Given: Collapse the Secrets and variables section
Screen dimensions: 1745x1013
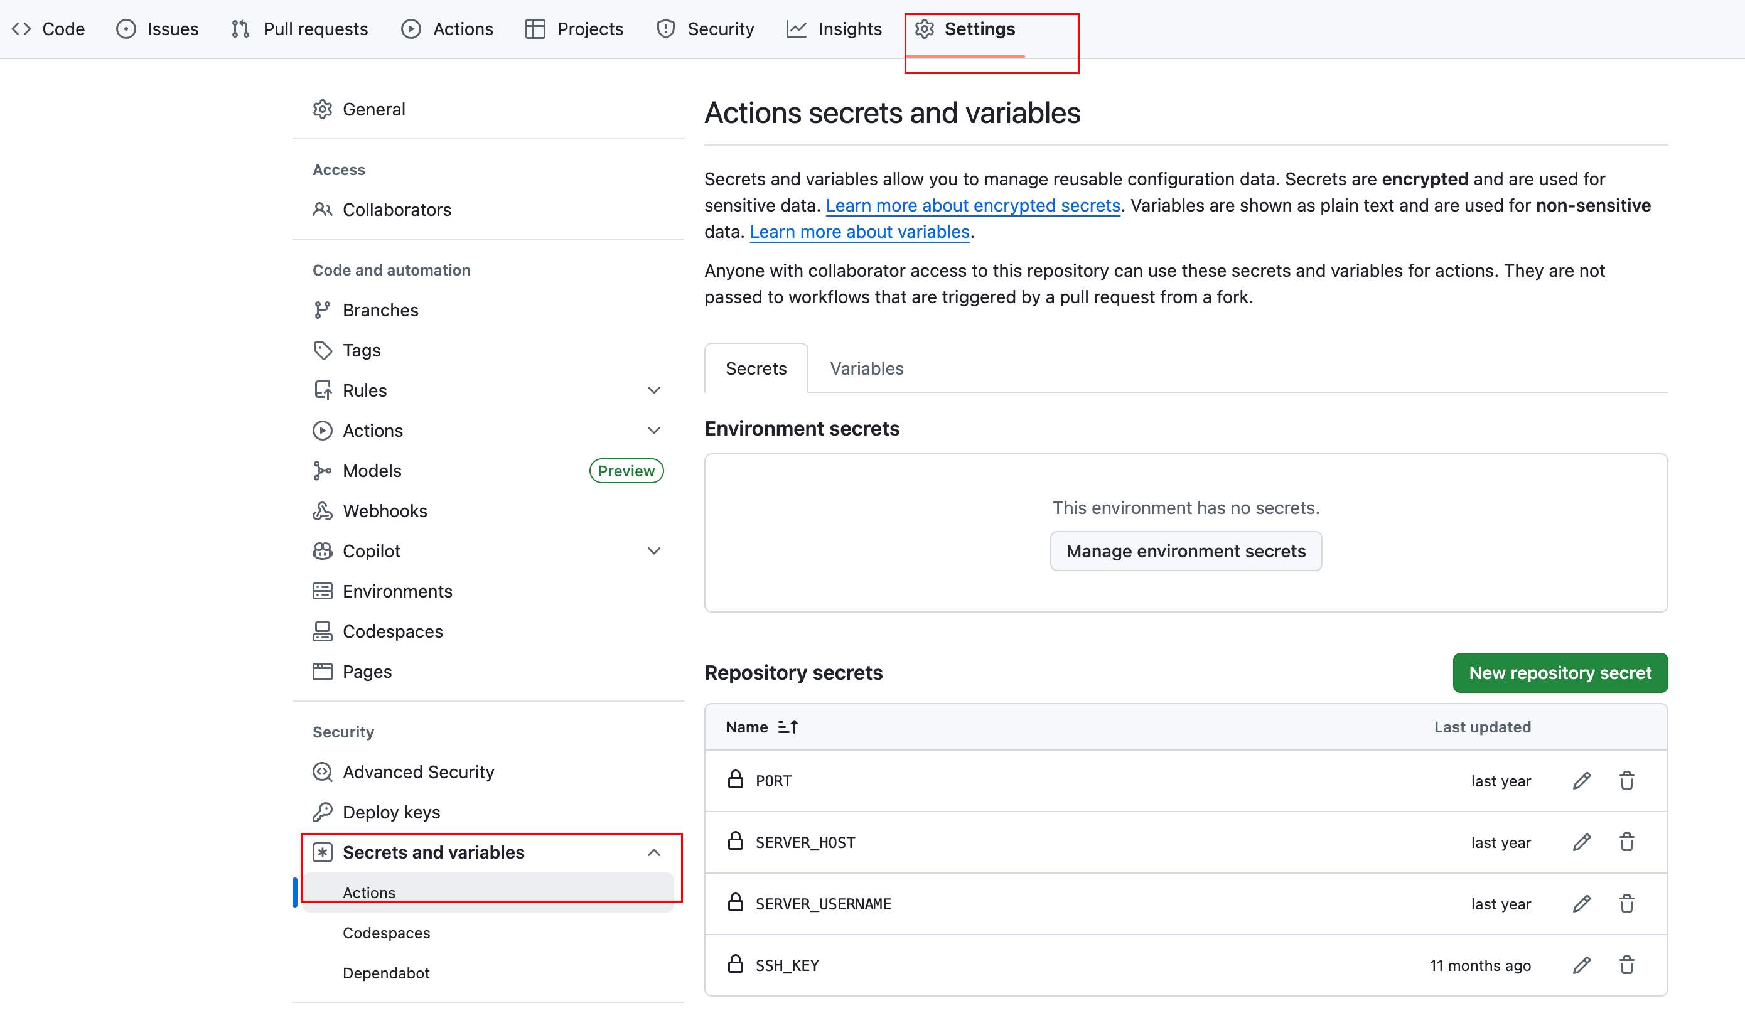Looking at the screenshot, I should (x=653, y=852).
